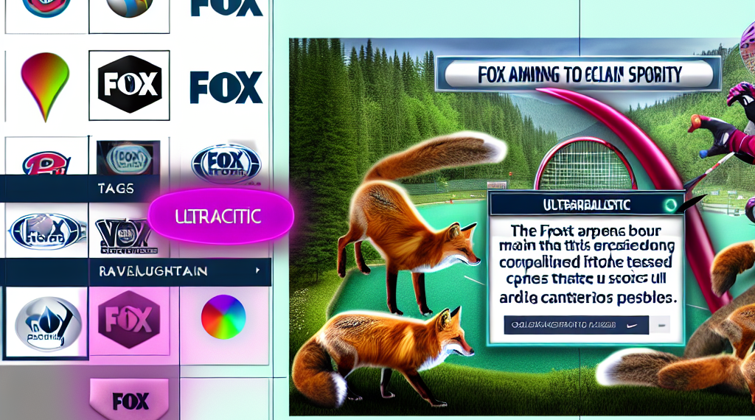This screenshot has height=420, width=755.
Task: Click the FOX AMINING TO ECLAIN SPORITY banner
Action: point(580,74)
